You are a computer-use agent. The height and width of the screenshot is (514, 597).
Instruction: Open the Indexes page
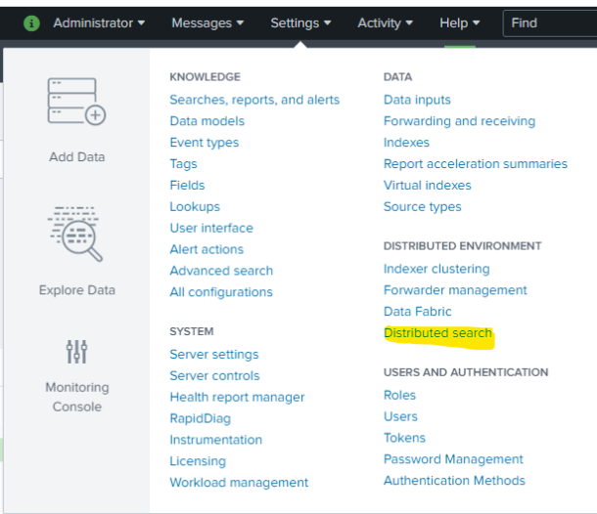coord(406,143)
